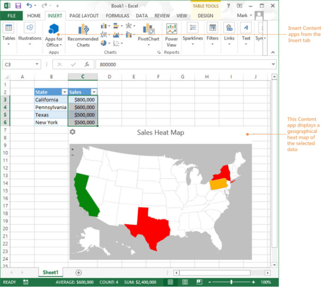The height and width of the screenshot is (287, 323).
Task: Insert a PivotChart
Action: 148,35
